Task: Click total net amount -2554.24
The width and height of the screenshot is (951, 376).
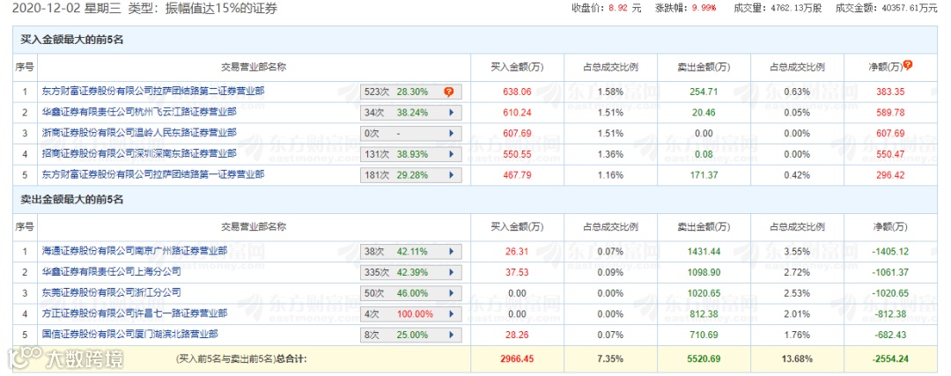Action: pyautogui.click(x=890, y=359)
